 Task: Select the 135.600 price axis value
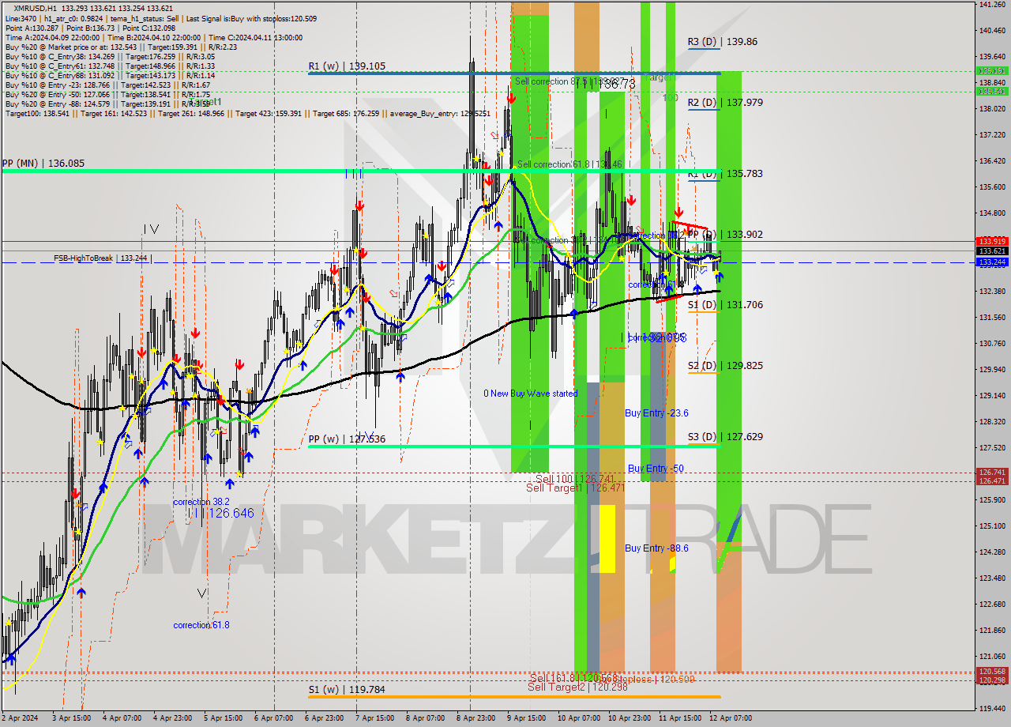992,187
